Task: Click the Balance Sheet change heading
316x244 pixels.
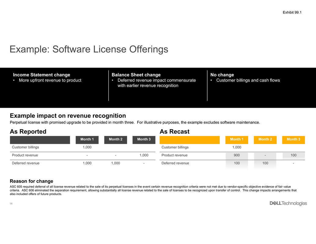Action: [136, 75]
